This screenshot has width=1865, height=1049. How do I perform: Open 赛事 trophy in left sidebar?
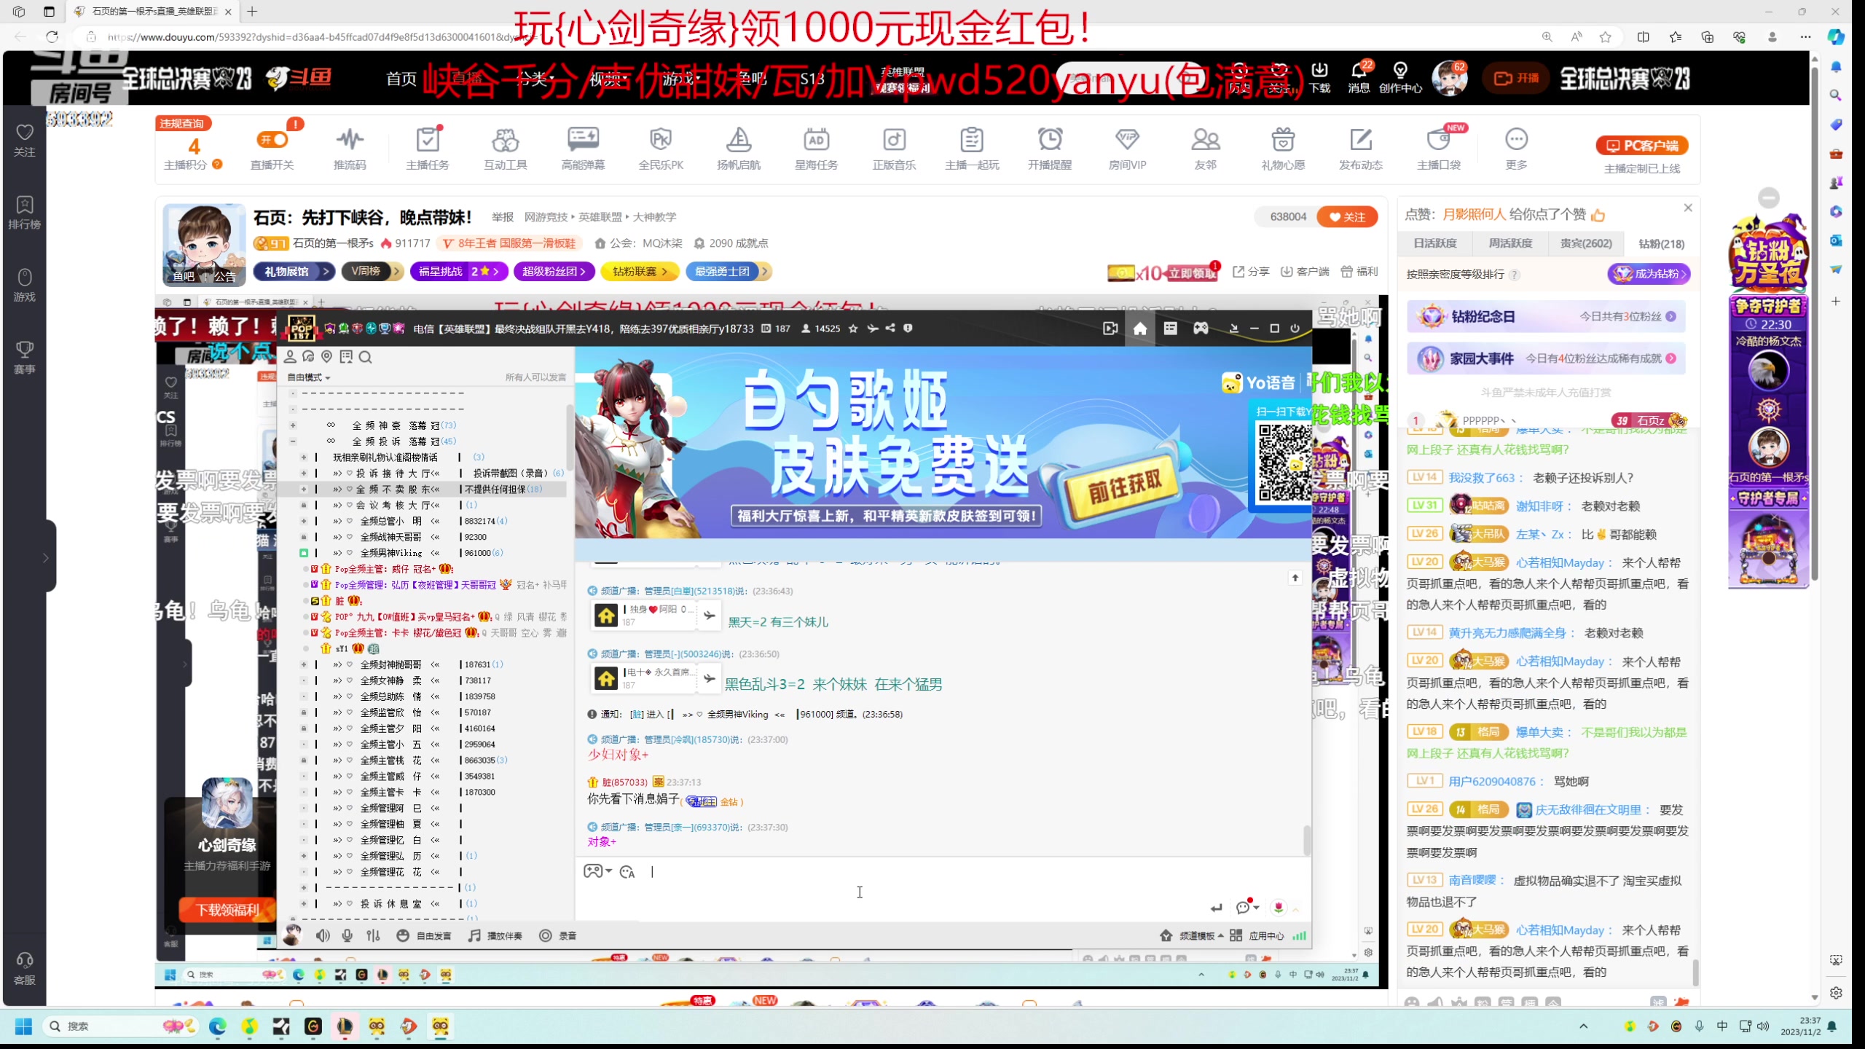25,358
